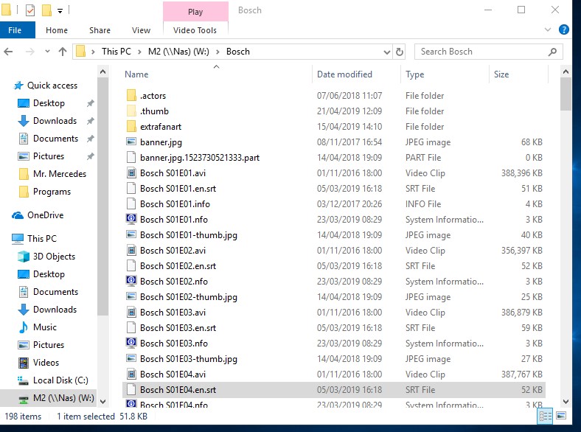581x432 pixels.
Task: Go back to the previous folder
Action: coord(9,52)
